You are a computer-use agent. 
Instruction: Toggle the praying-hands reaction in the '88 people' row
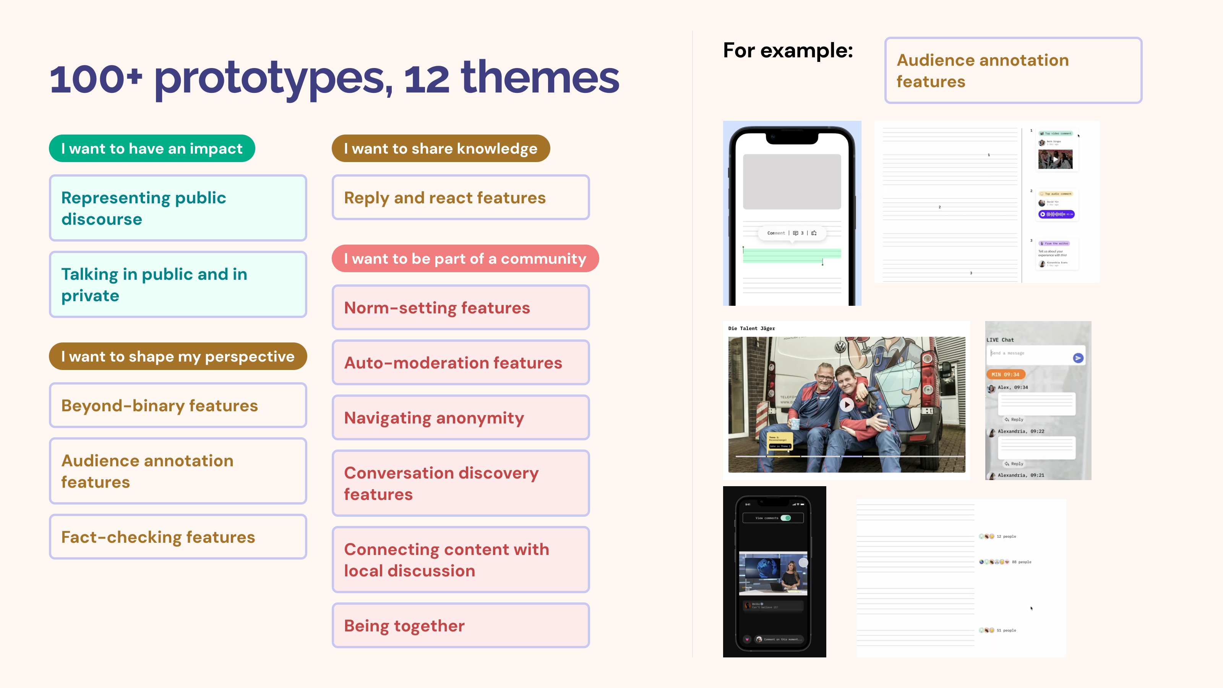996,562
